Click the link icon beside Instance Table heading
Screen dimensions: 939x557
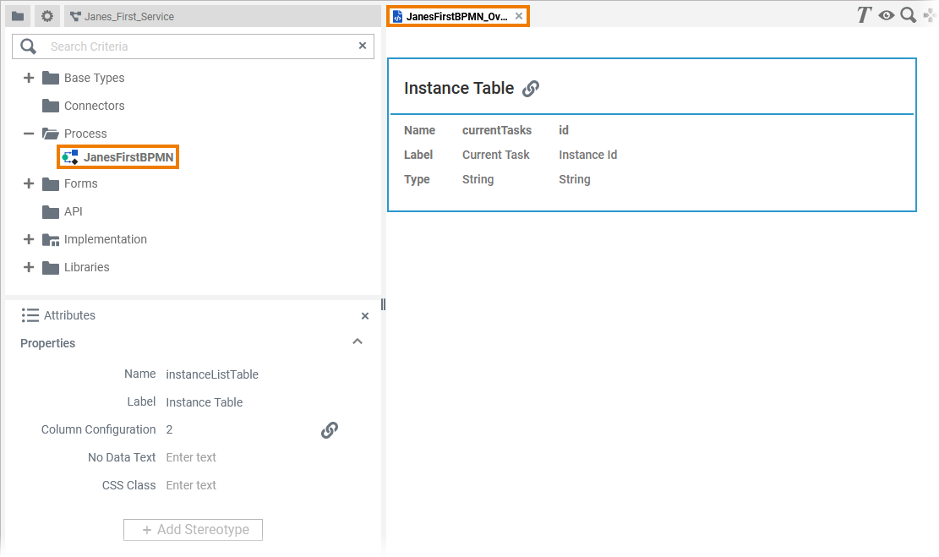pos(531,88)
